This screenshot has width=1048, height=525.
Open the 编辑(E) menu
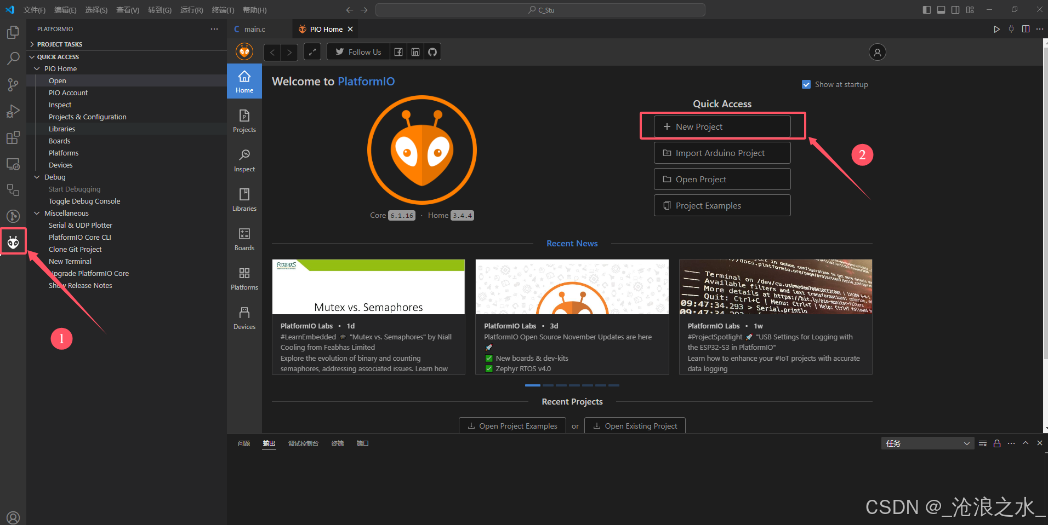tap(65, 10)
